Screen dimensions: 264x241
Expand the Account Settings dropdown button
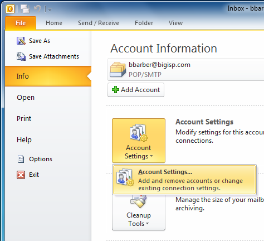[139, 141]
